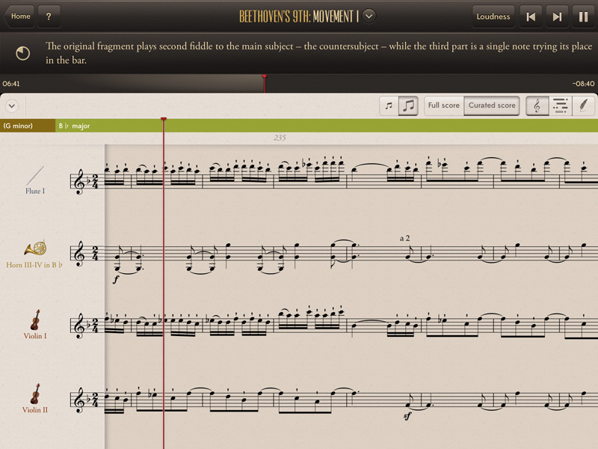Collapse the score panel with chevron

tap(12, 106)
